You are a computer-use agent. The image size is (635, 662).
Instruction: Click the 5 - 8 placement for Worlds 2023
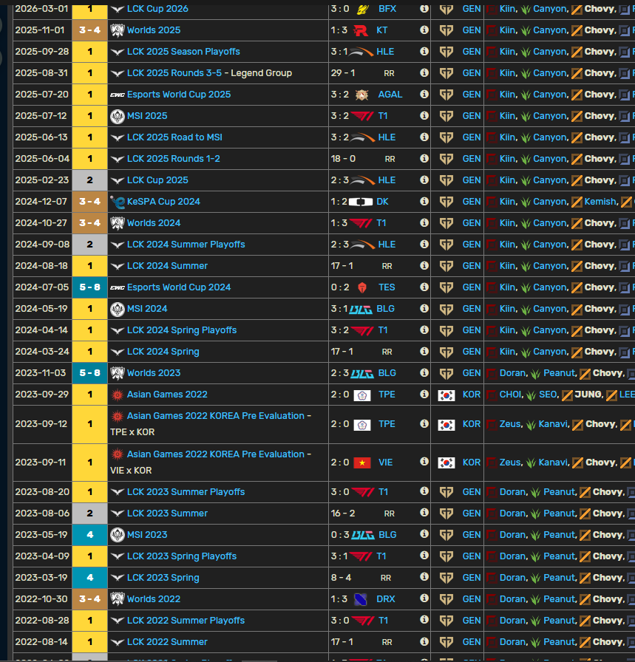click(x=89, y=373)
